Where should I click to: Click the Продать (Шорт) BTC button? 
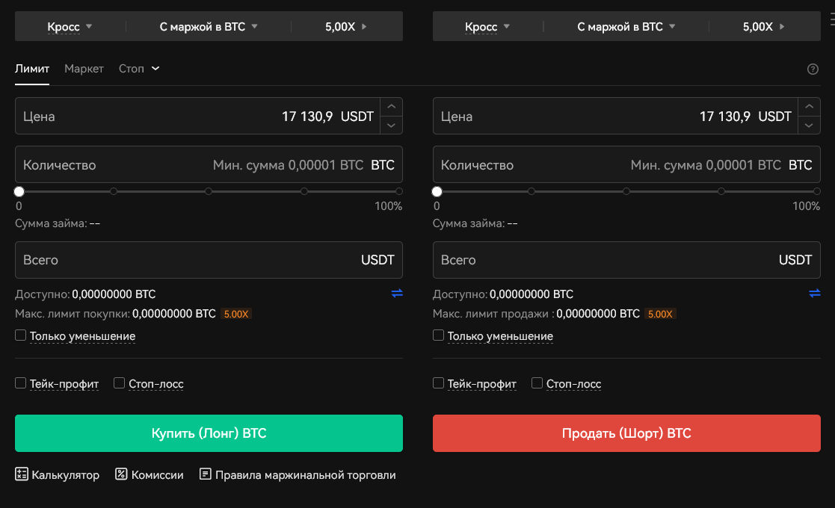click(x=626, y=433)
